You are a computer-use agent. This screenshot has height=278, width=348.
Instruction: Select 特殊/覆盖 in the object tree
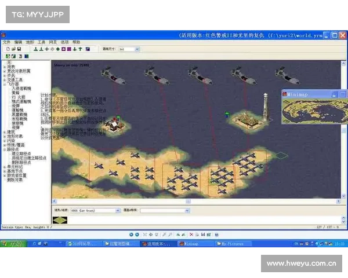point(16,145)
